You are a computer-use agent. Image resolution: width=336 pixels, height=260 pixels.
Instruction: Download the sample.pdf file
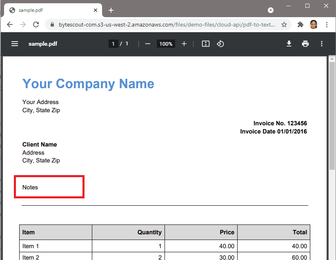click(289, 44)
